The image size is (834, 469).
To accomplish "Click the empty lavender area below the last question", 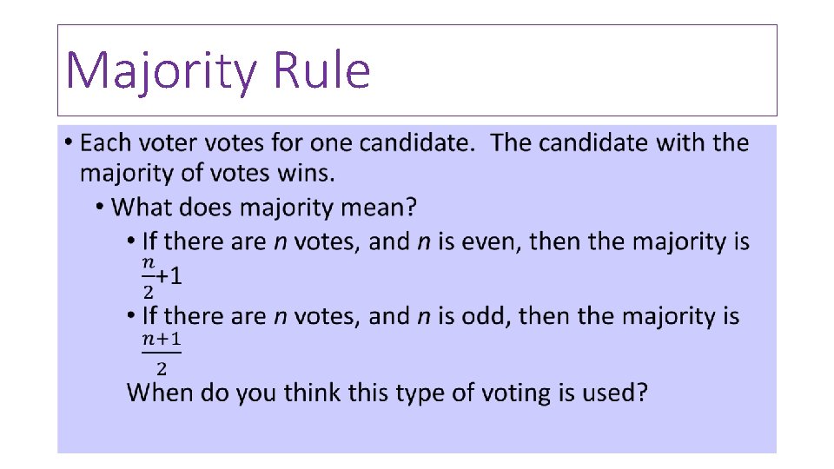I will pos(417,431).
